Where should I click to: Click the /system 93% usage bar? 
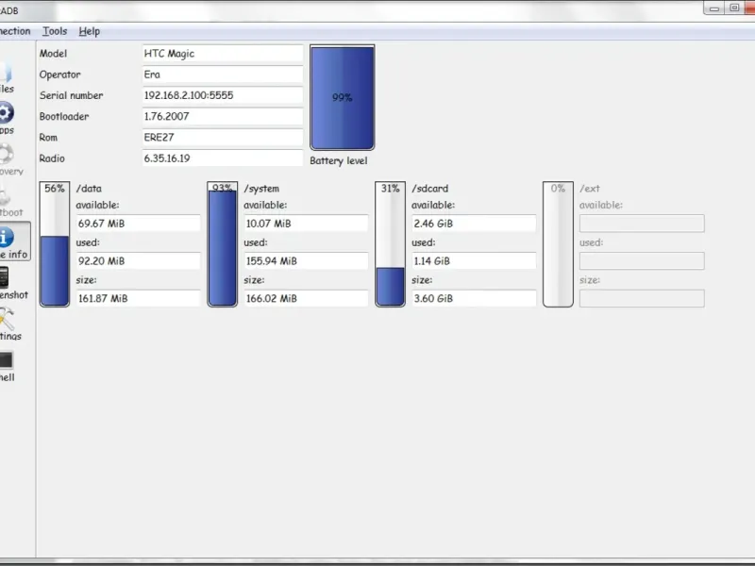[x=223, y=244]
